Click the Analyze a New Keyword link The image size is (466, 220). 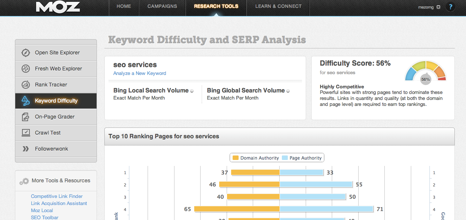(139, 73)
